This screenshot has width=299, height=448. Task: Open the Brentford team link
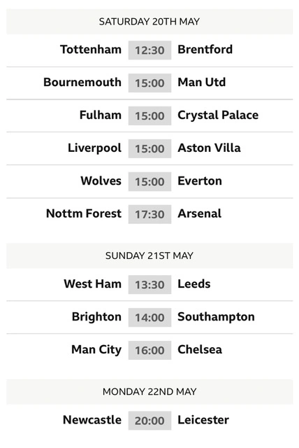click(x=205, y=50)
